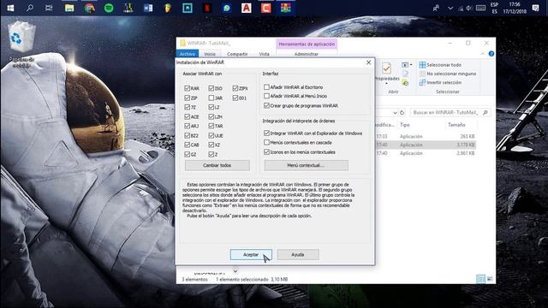This screenshot has width=548, height=308.
Task: Open File Explorer from the taskbar
Action: click(x=69, y=8)
